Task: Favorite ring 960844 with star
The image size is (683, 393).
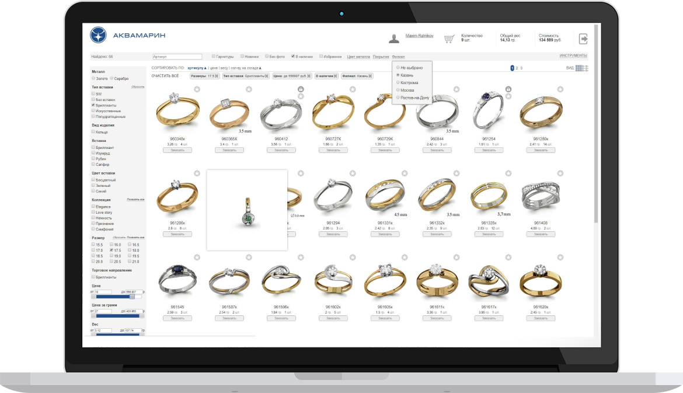Action: click(457, 89)
